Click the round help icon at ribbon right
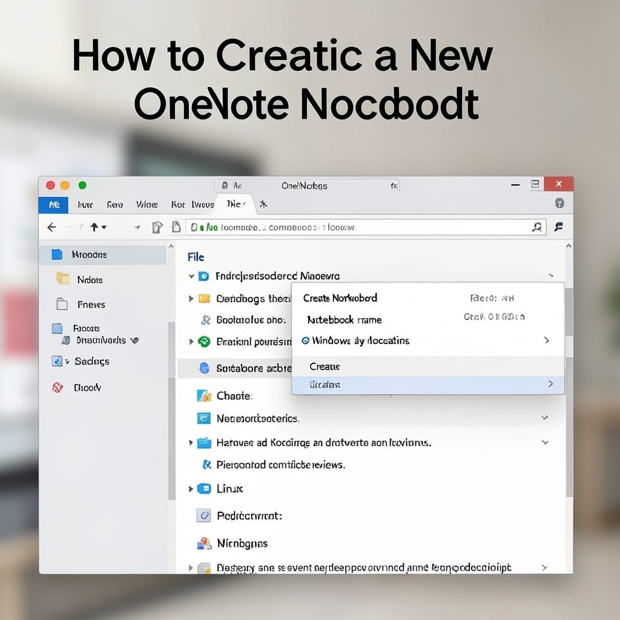Screen dimensions: 620x620 [559, 203]
